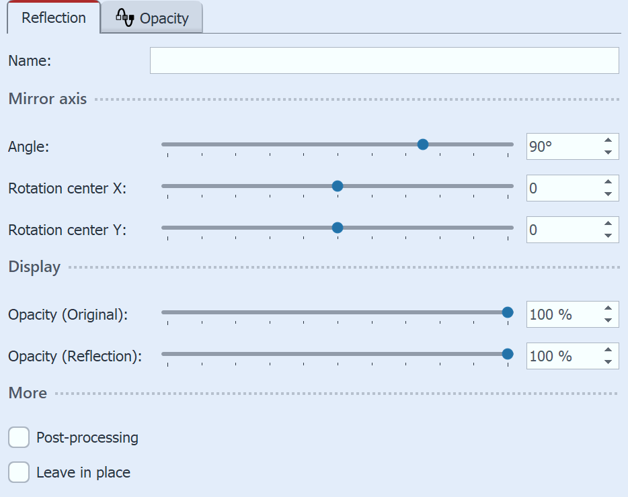The width and height of the screenshot is (628, 497).
Task: Enable the Post-processing option
Action: [x=18, y=437]
